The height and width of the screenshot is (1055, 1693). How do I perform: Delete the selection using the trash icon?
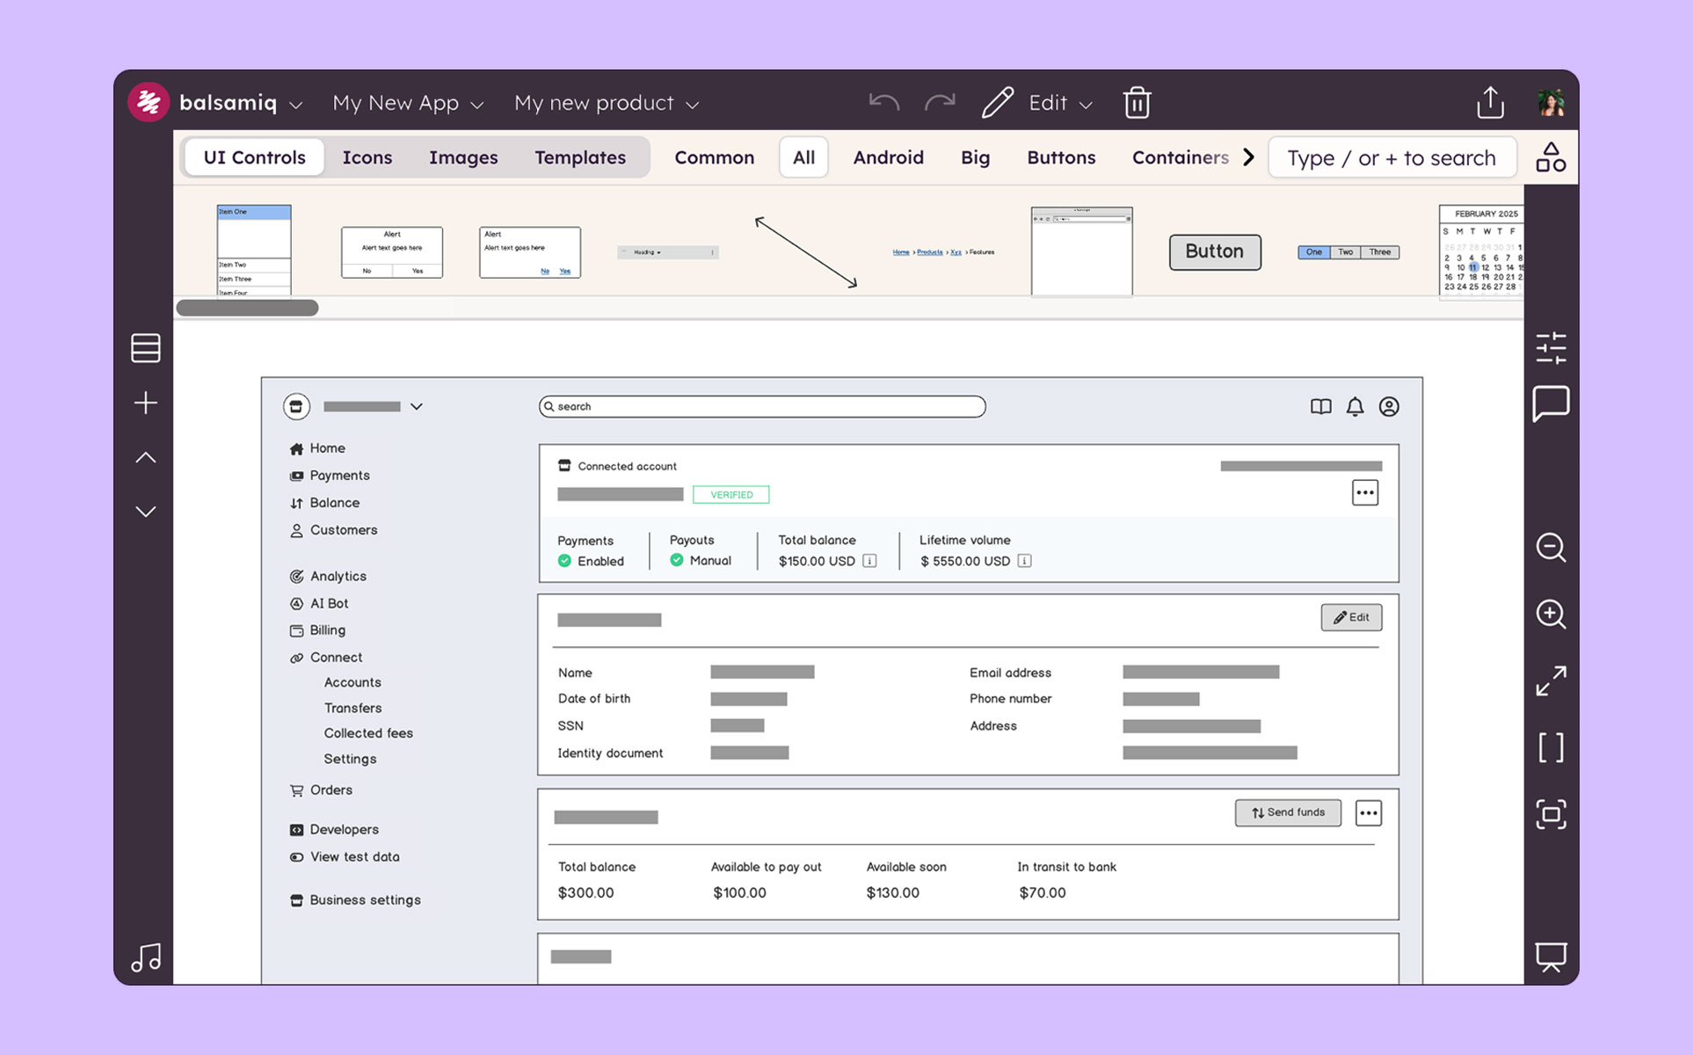point(1137,102)
